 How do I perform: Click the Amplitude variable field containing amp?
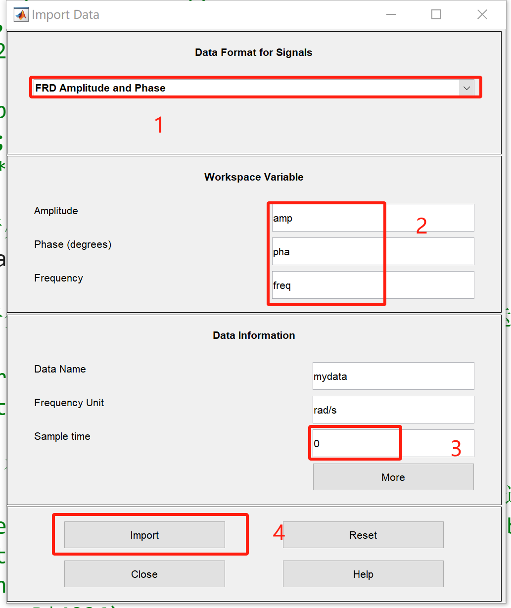(x=373, y=218)
